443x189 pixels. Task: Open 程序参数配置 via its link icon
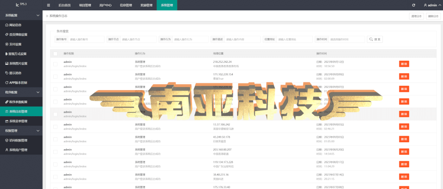coord(7,102)
